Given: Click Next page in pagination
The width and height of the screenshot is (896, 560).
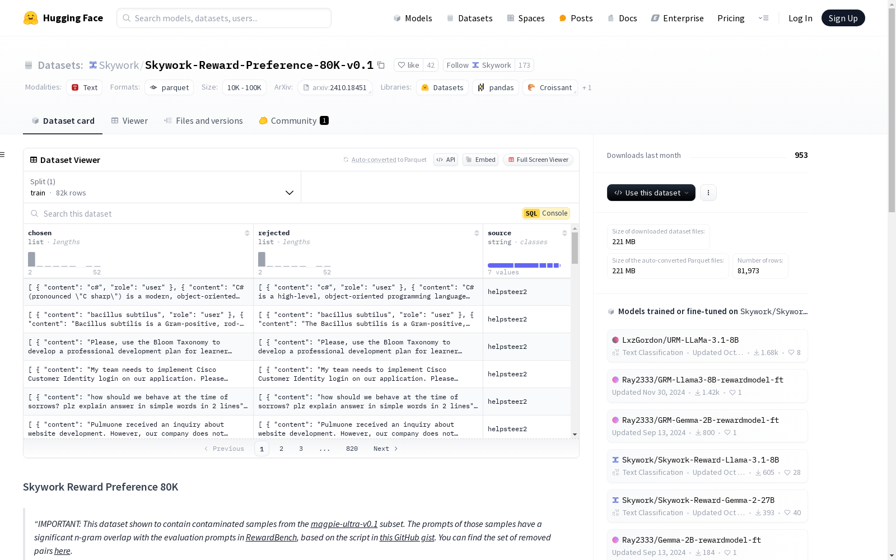Looking at the screenshot, I should click(x=386, y=449).
